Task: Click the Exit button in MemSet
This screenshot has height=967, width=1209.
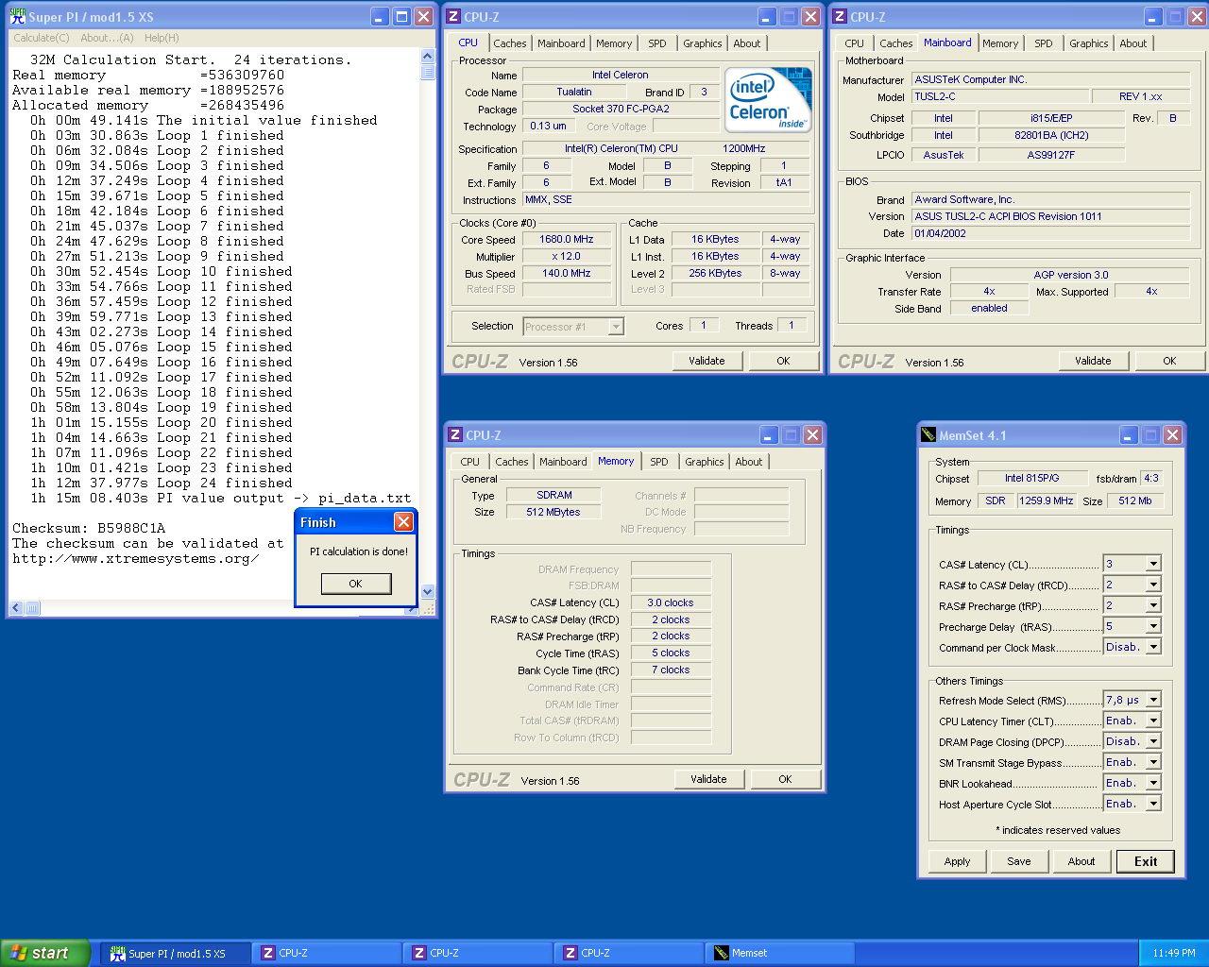Action: click(1146, 861)
